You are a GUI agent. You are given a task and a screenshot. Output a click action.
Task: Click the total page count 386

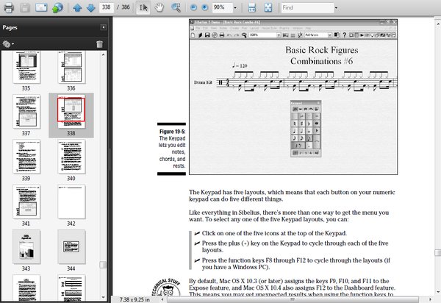point(126,7)
